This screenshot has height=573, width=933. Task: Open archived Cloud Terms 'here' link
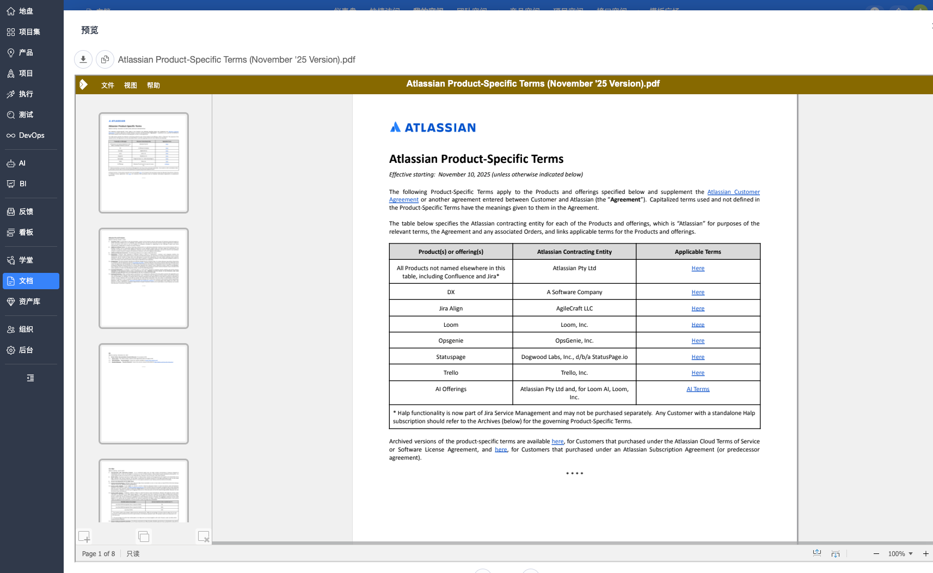click(557, 441)
